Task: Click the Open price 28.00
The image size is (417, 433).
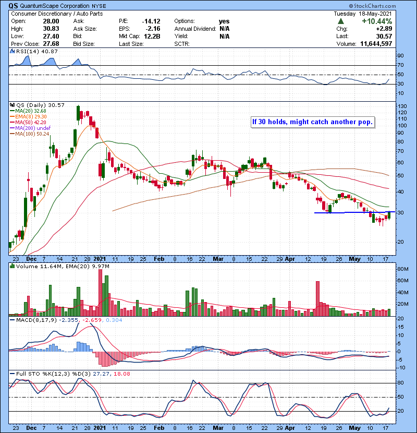Action: [x=51, y=21]
